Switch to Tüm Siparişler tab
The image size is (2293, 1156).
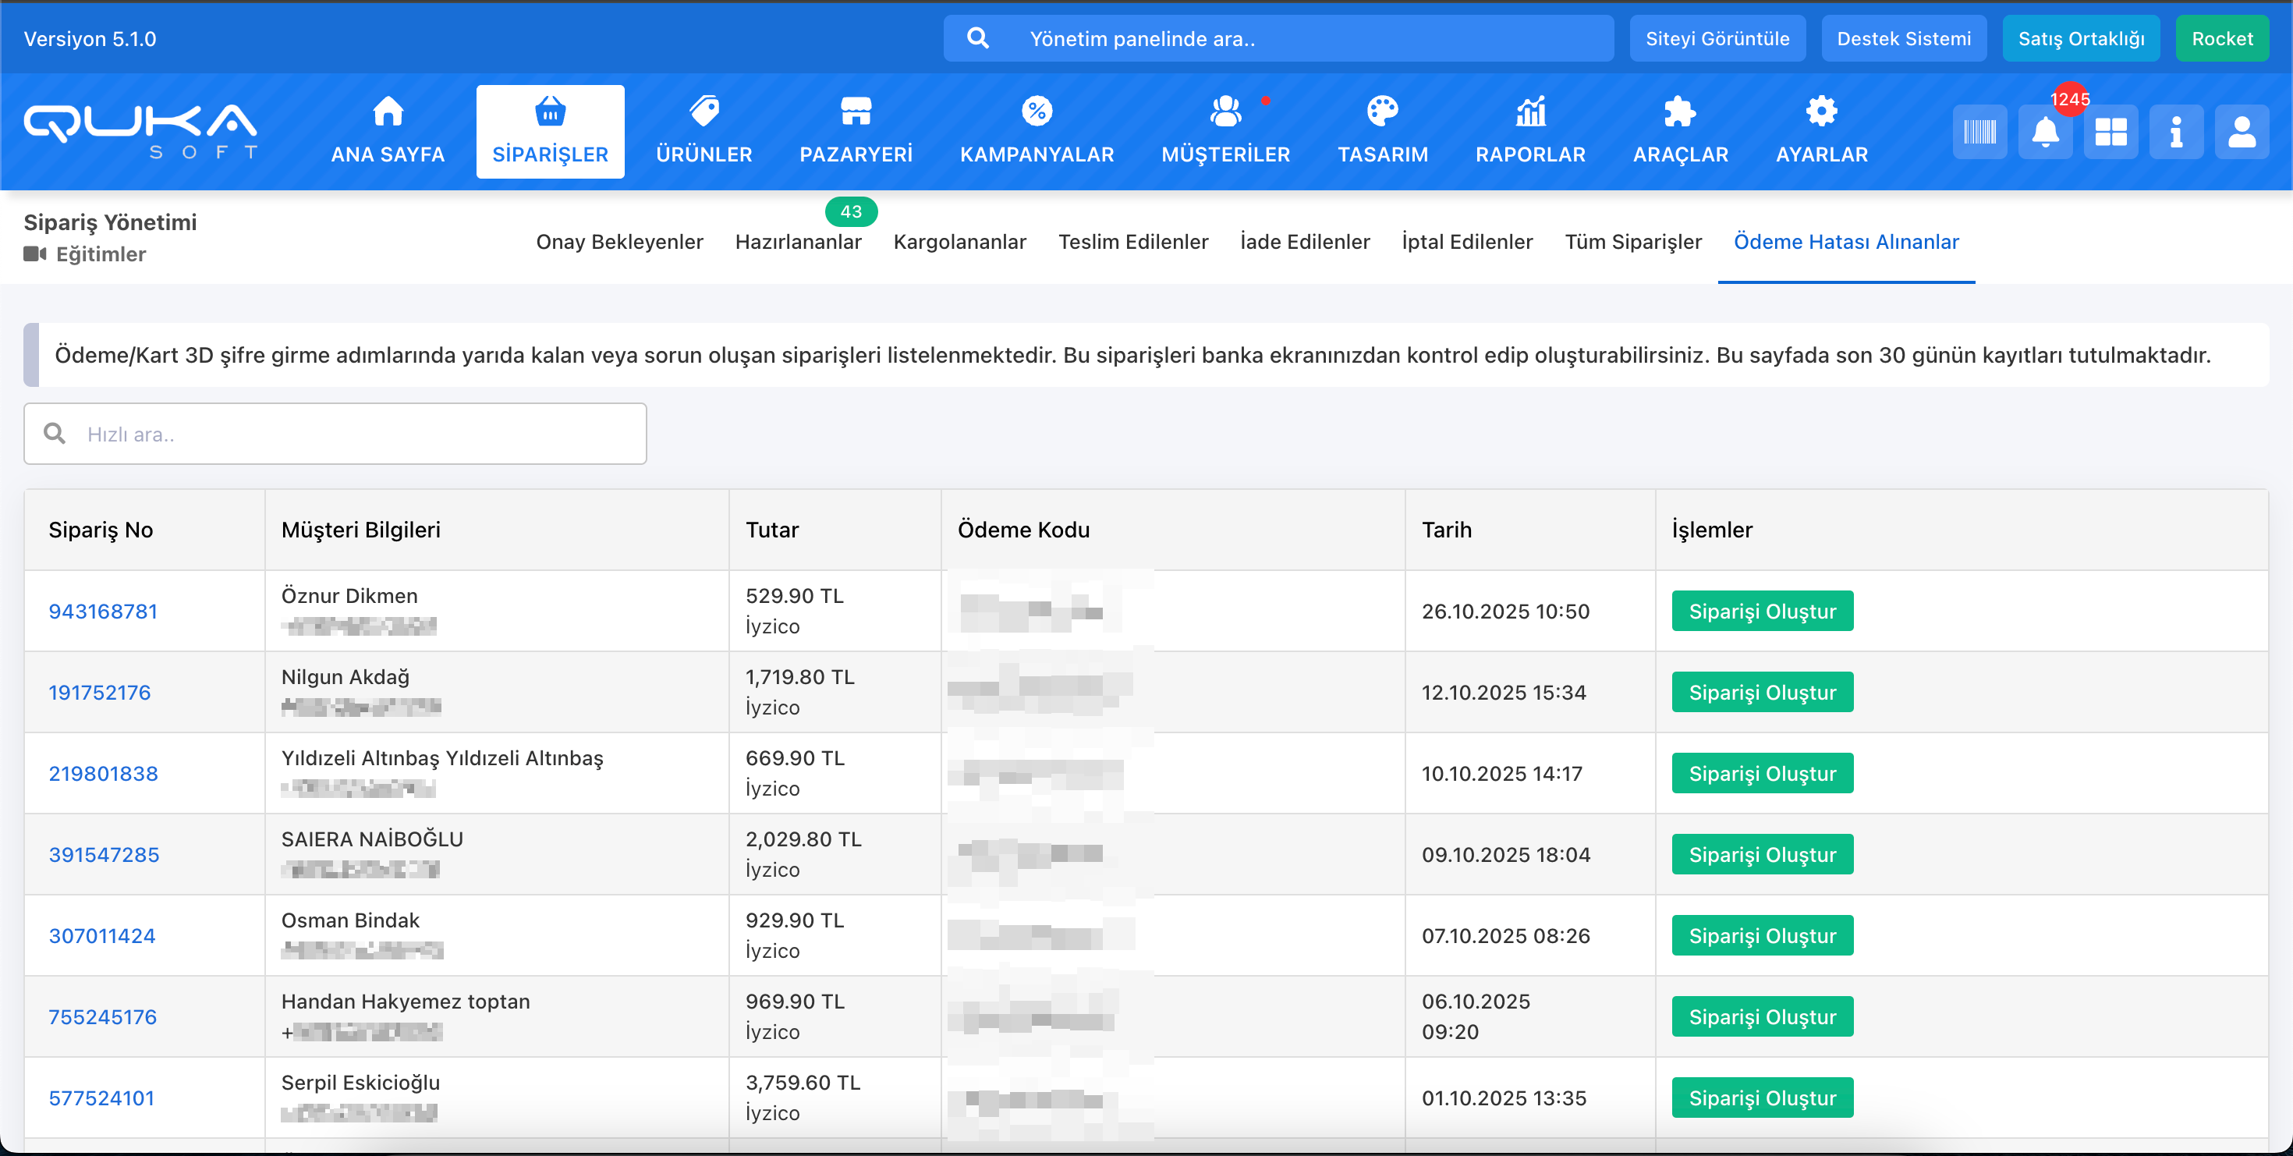(1632, 242)
